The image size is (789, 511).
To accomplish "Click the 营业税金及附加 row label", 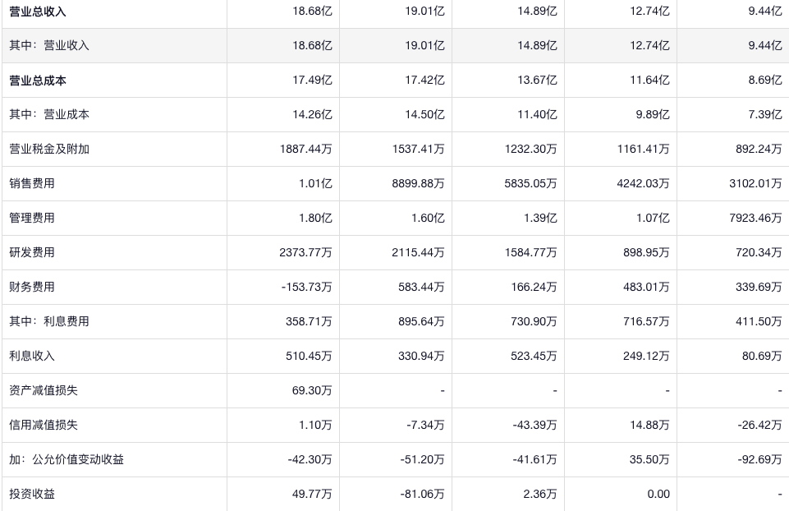I will point(49,150).
